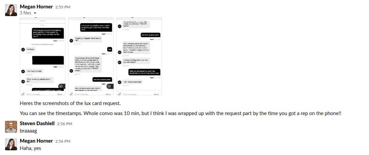This screenshot has width=369, height=155.
Task: Click Steven Dashiell's profile avatar
Action: tap(11, 126)
